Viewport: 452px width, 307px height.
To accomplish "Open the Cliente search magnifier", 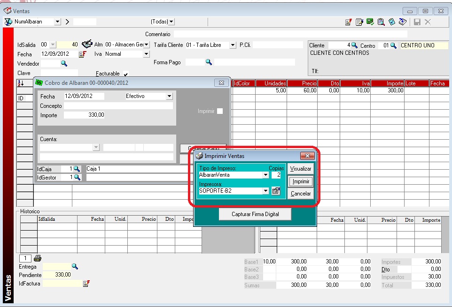I will 354,45.
